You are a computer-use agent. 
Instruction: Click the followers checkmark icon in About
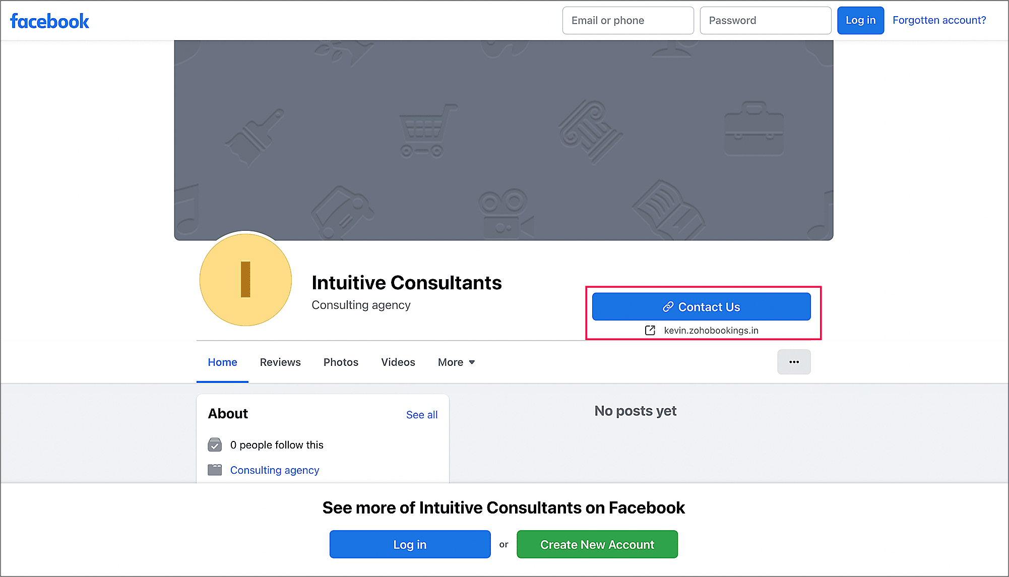pyautogui.click(x=215, y=444)
